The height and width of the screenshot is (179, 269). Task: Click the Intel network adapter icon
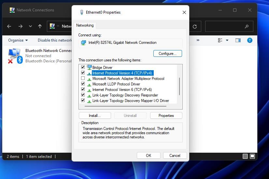click(83, 43)
